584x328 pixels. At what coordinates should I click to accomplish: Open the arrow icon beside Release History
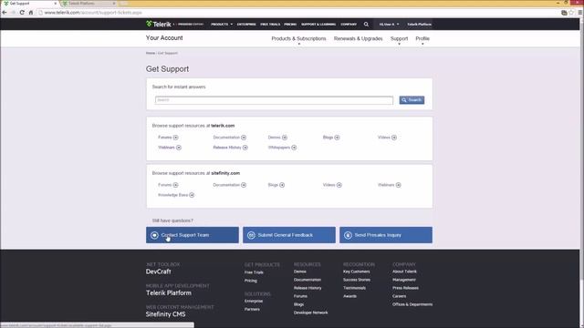245,148
